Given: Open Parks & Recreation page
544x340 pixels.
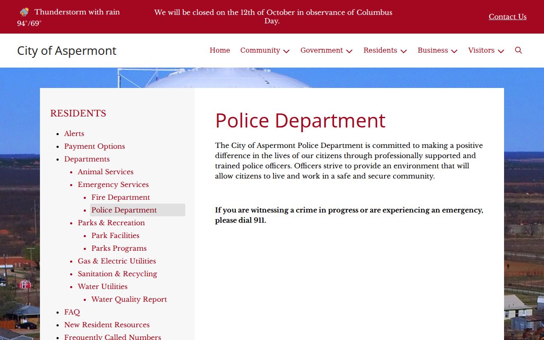Looking at the screenshot, I should click(111, 223).
